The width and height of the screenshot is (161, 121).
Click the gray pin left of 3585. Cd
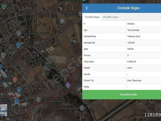[3, 55]
